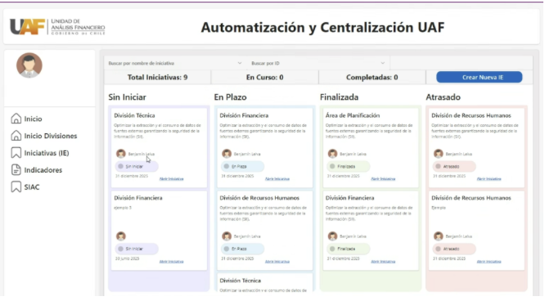Open 'Abrir Iniciativa' on Atrasado 'Ejemplo' card
Viewport: 545px width, 301px height.
[489, 262]
